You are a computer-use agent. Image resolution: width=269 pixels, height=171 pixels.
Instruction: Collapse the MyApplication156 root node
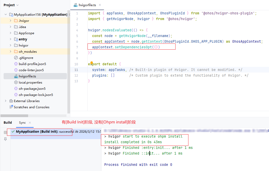6,15
